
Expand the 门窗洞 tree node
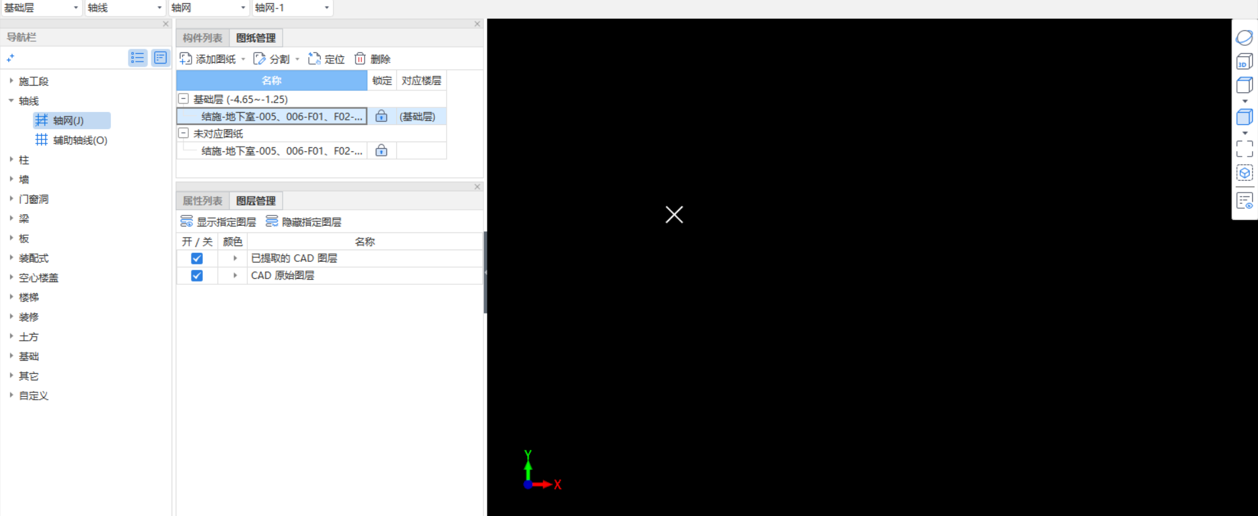pyautogui.click(x=11, y=199)
